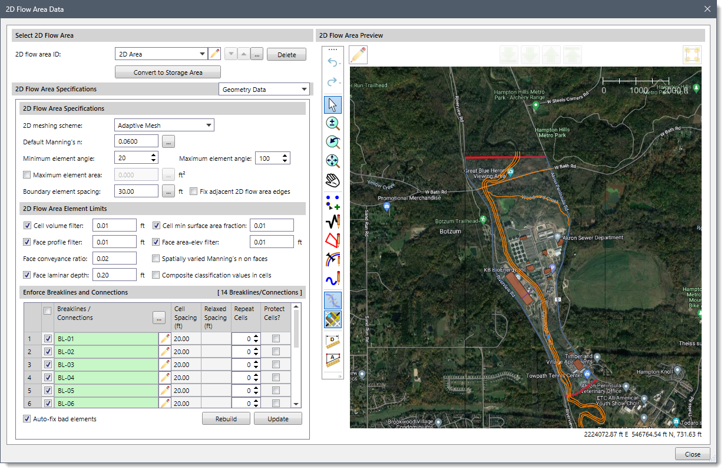Select the Measure Distance ruler tool
Viewport: 724px width, 469px height.
tap(333, 342)
